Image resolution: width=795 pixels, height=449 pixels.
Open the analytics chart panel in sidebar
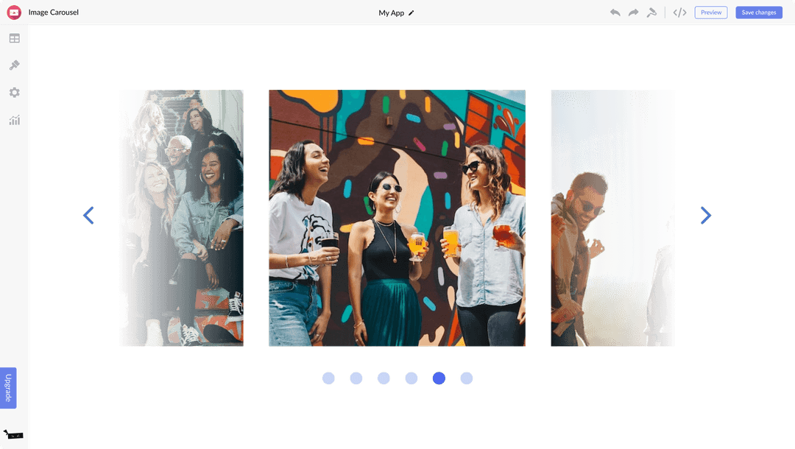coord(14,120)
